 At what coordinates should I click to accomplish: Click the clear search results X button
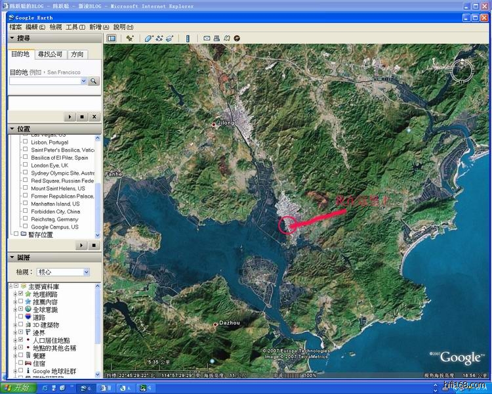94,117
